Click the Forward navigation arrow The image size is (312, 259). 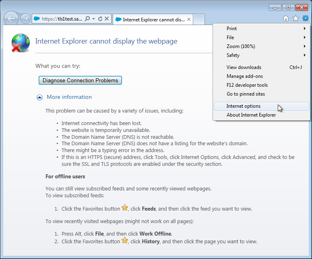[x=25, y=19]
